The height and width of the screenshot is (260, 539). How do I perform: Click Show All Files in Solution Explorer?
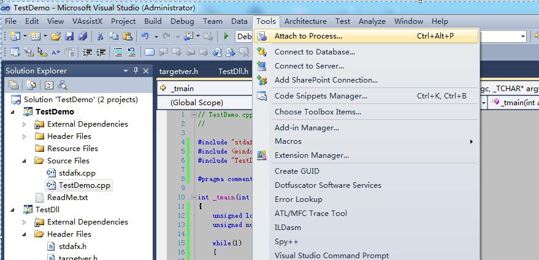(31, 84)
